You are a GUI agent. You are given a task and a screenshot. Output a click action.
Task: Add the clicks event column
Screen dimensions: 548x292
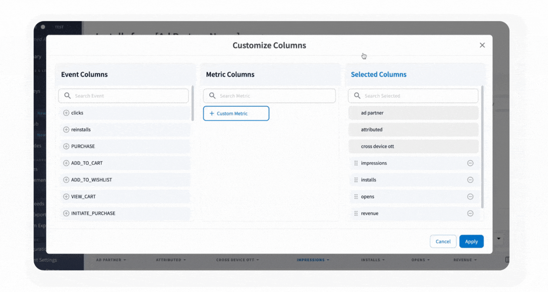coord(66,113)
